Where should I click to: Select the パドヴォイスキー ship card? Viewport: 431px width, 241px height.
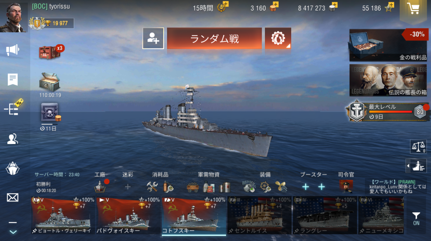pos(128,215)
